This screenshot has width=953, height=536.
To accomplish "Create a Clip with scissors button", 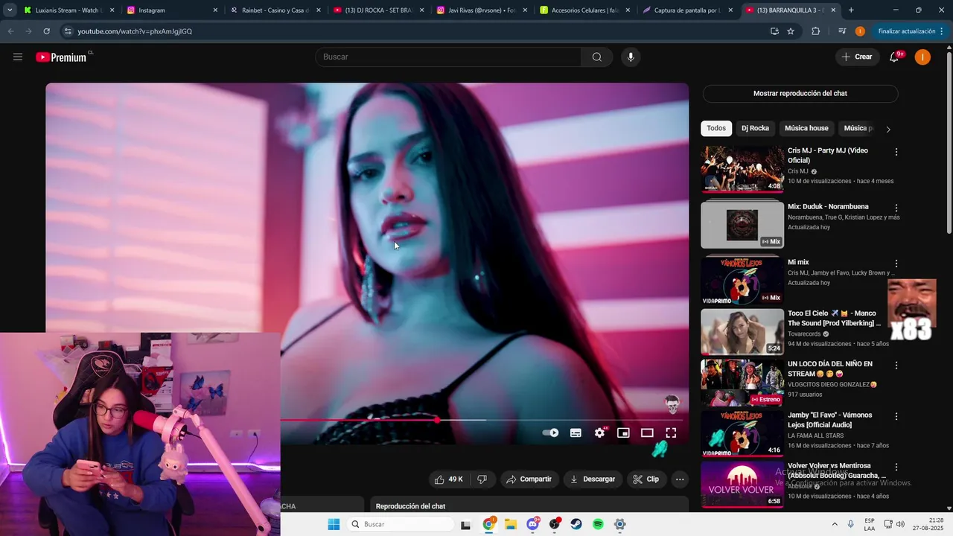I will [x=646, y=479].
